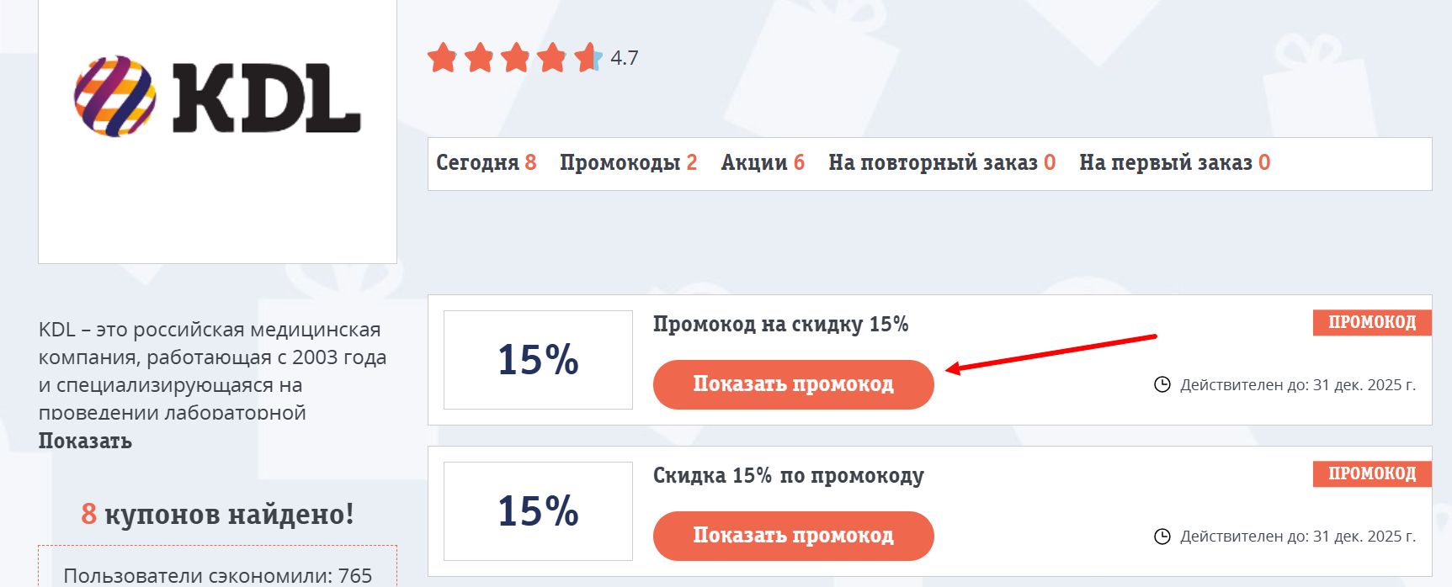Click the orange ПРОМОКОД label on the second coupon
This screenshot has width=1452, height=587.
(x=1371, y=474)
